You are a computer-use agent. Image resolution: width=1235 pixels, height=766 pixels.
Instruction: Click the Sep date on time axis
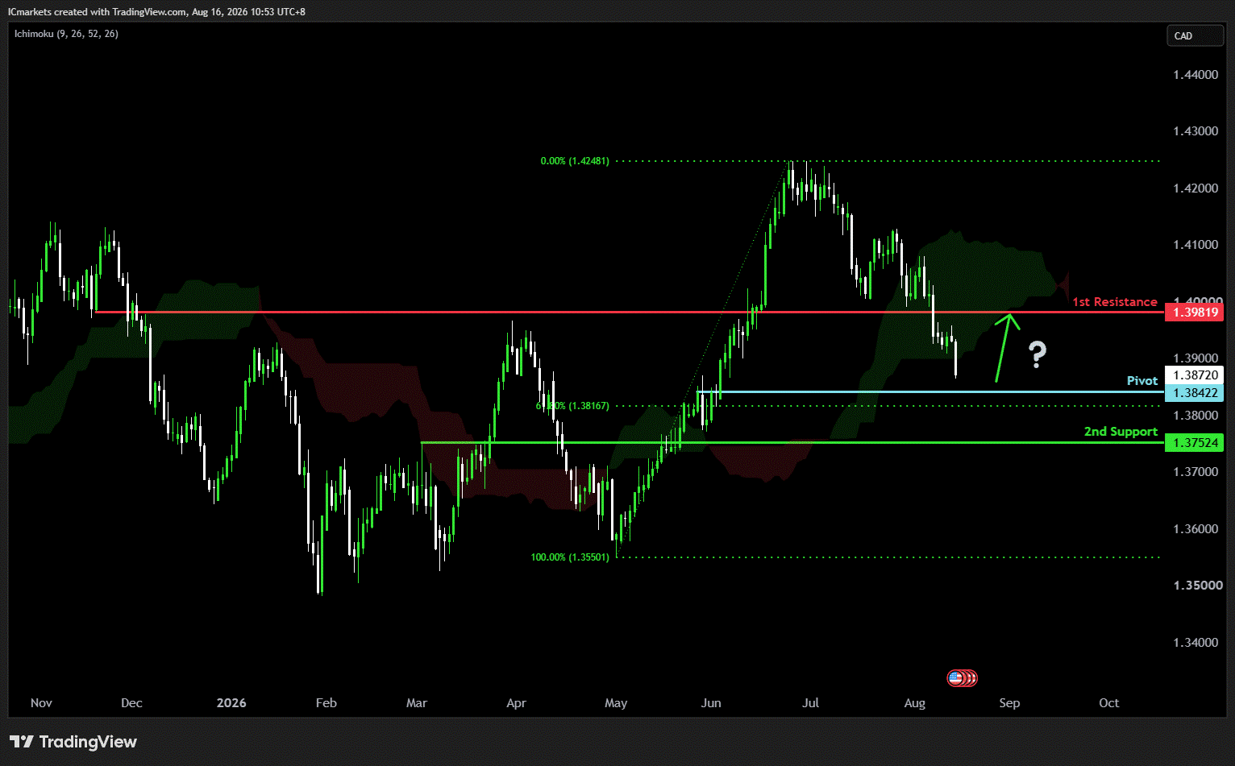click(1009, 703)
